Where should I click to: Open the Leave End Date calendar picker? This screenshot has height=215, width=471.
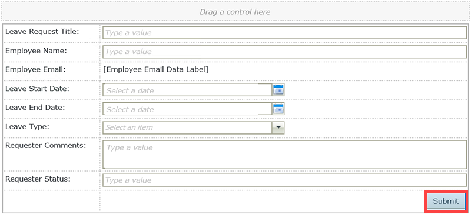(278, 109)
